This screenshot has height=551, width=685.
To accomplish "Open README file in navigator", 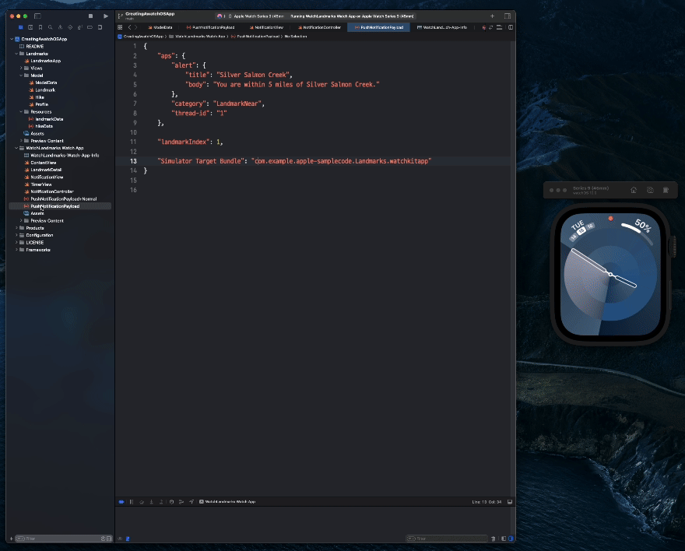I will tap(34, 46).
